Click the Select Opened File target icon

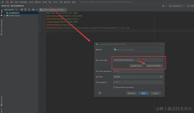tap(22, 10)
